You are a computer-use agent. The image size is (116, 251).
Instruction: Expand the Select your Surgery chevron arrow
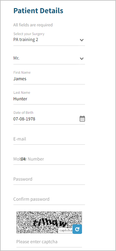(82, 40)
